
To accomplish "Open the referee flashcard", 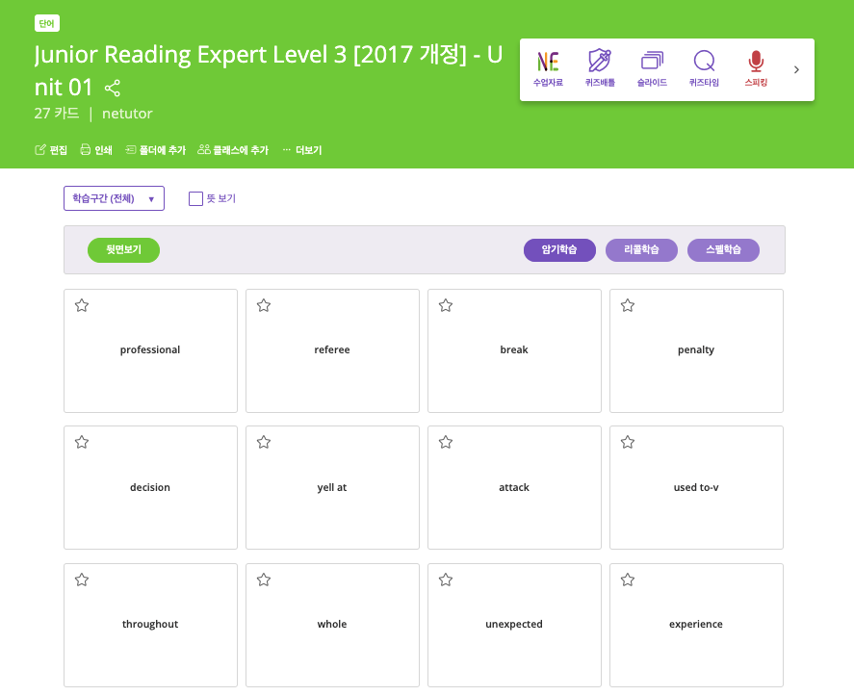I will [x=332, y=350].
